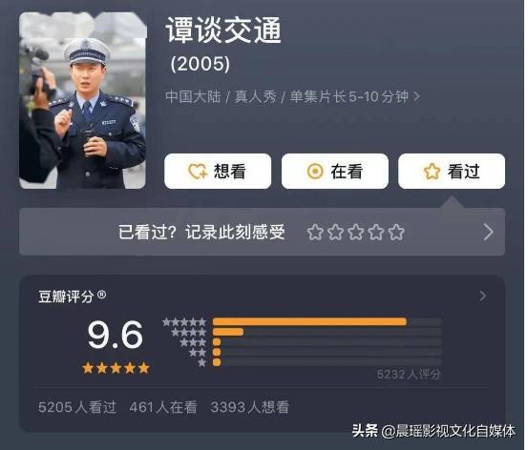Mark show as 想看
This screenshot has height=450, width=528.
(218, 172)
